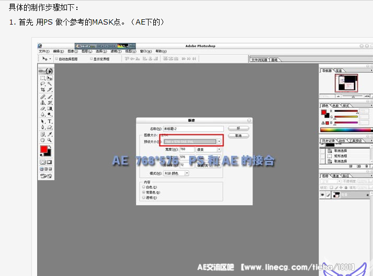The image size is (373, 276).
Task: Open the 图像(I) menu
Action: (73, 51)
